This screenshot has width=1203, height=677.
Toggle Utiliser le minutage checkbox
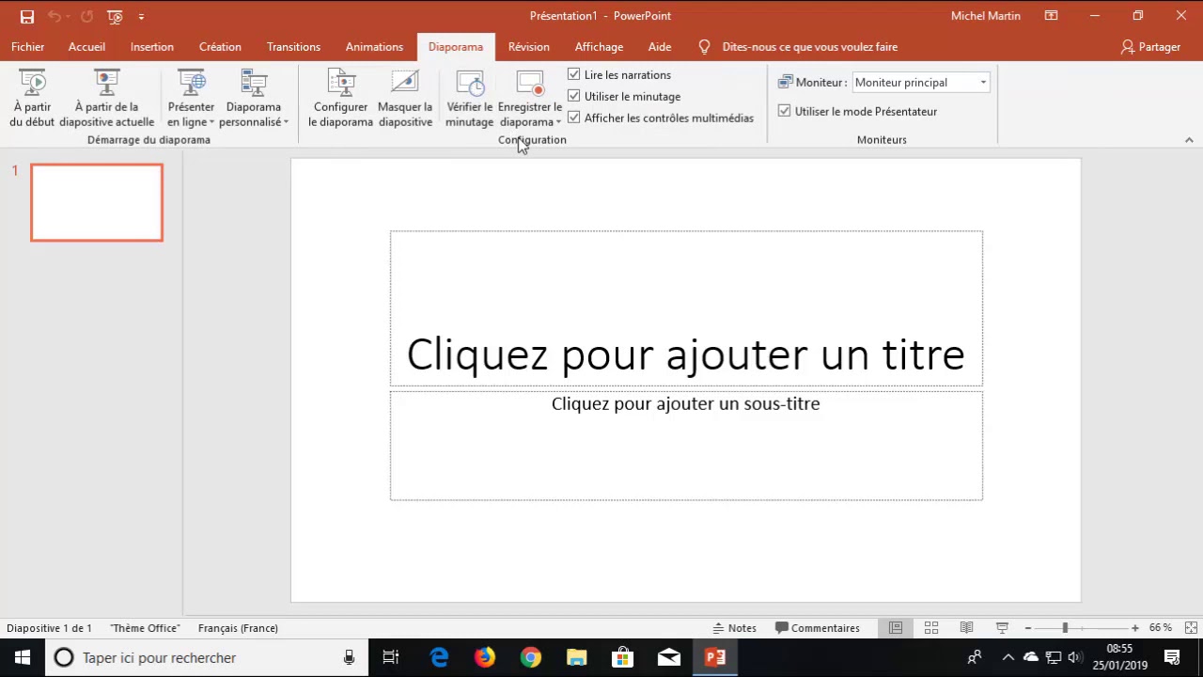point(574,96)
